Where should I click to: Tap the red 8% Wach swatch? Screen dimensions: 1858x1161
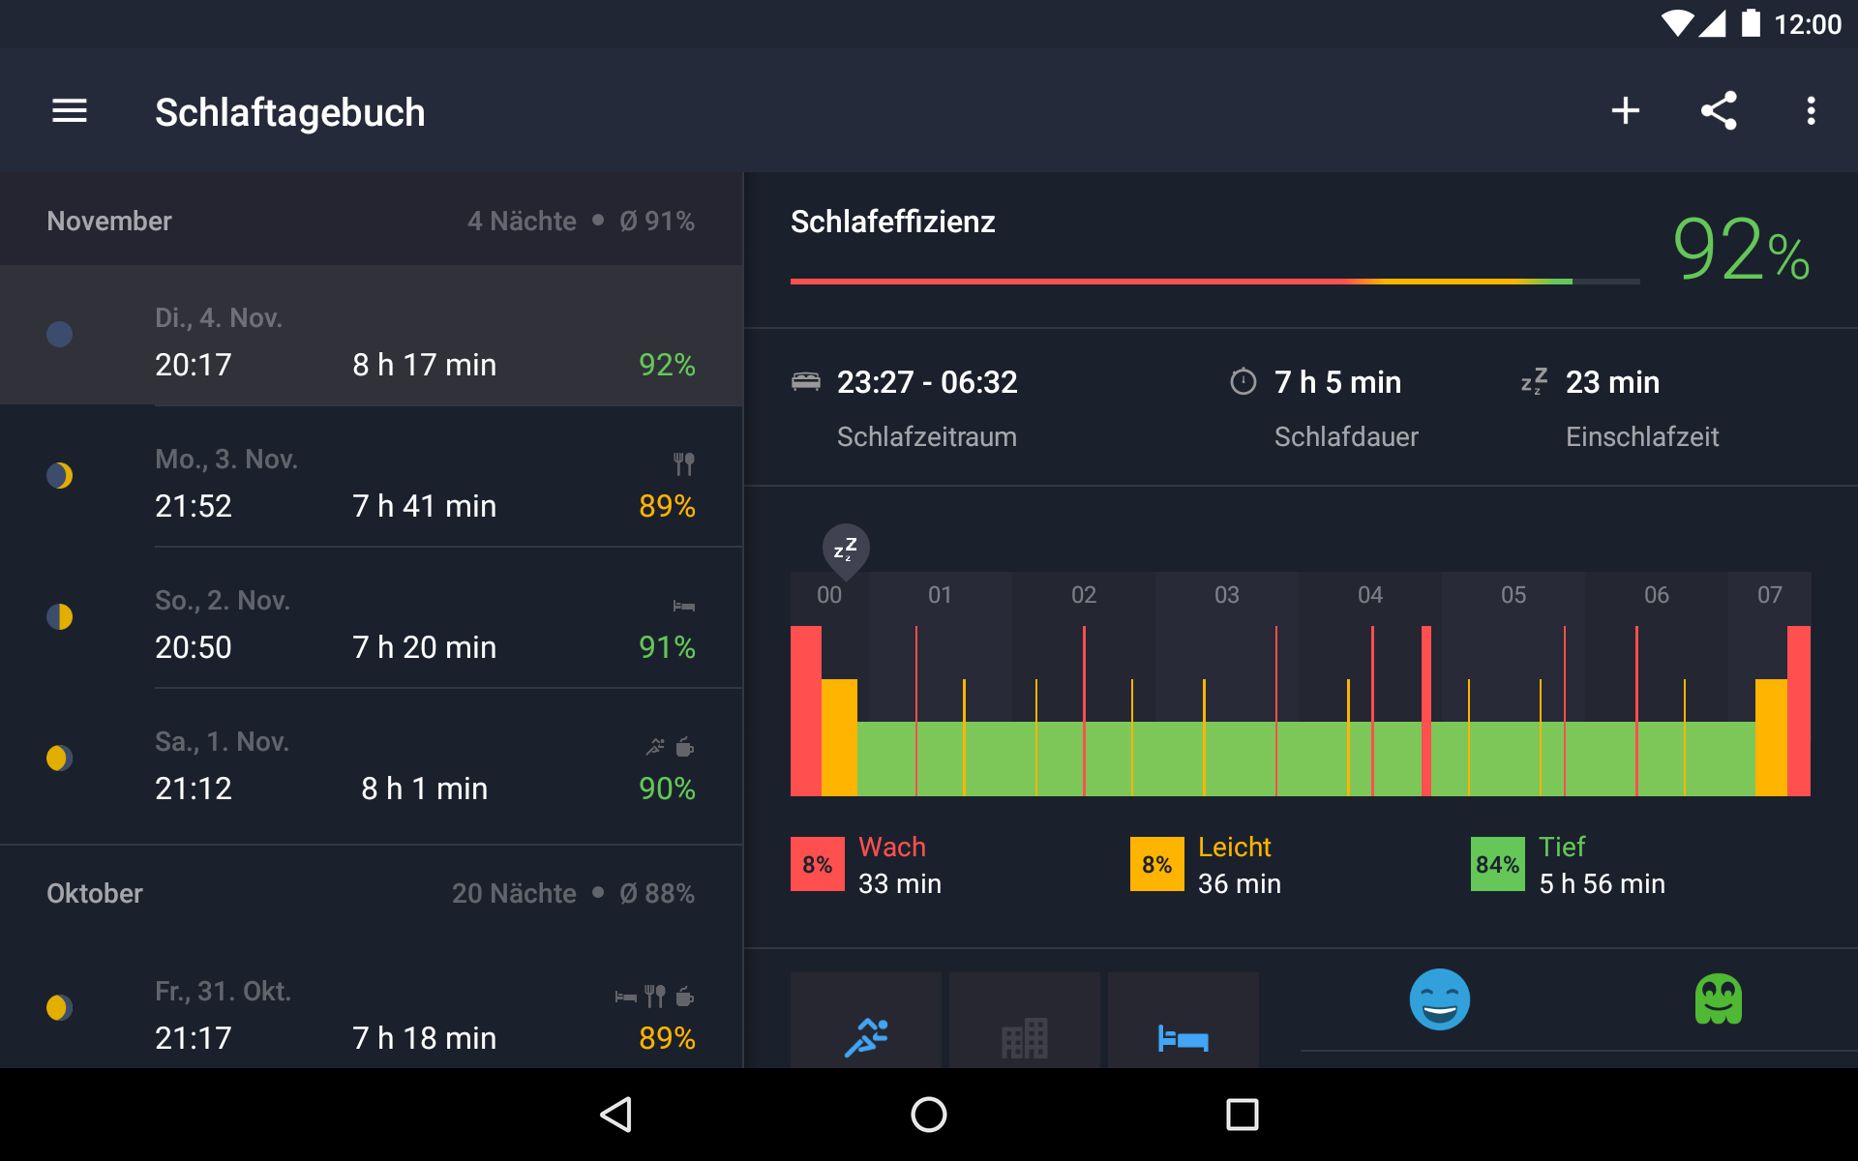coord(818,864)
